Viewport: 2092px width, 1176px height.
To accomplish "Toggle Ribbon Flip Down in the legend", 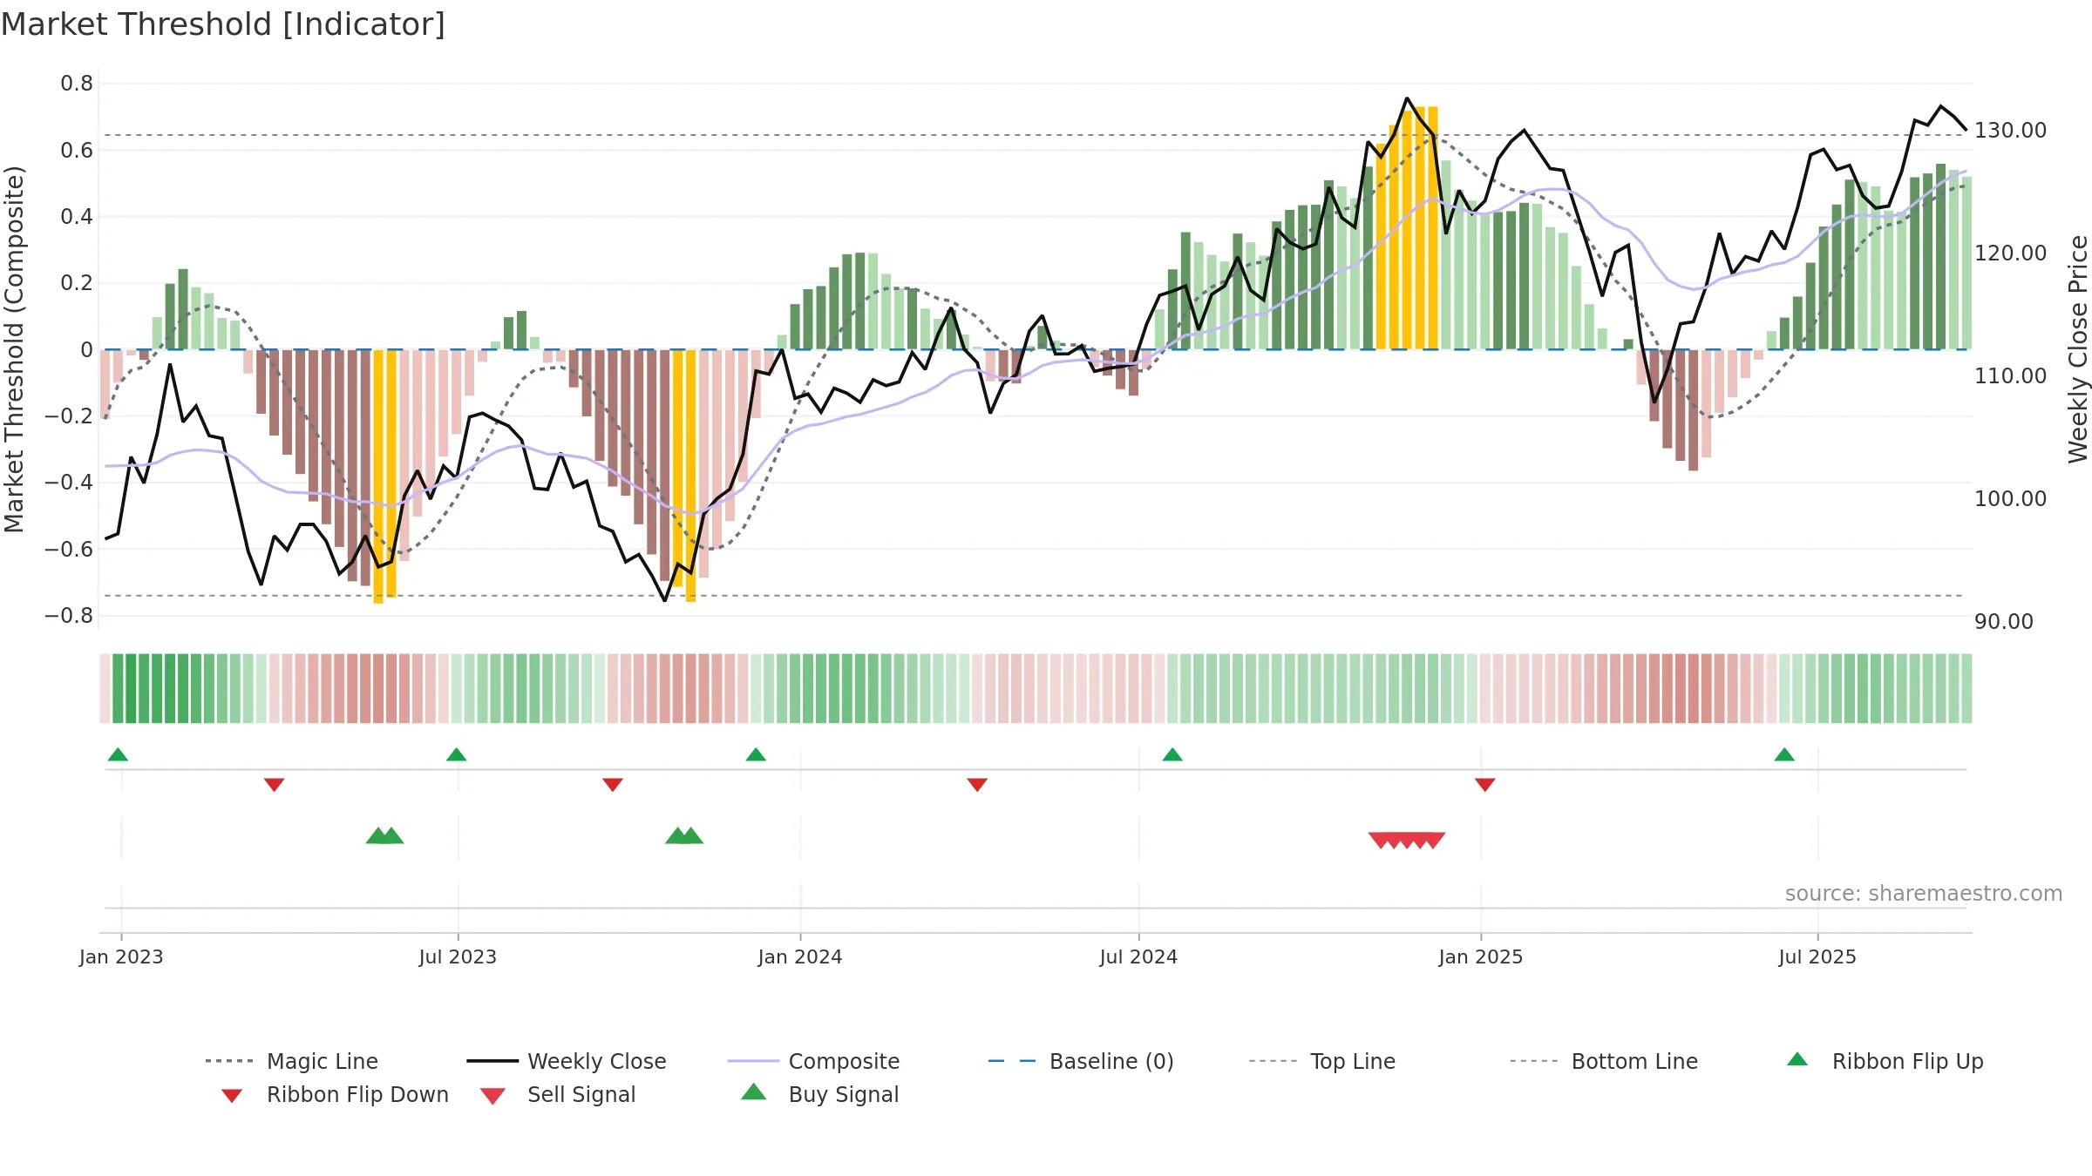I will pyautogui.click(x=335, y=1094).
